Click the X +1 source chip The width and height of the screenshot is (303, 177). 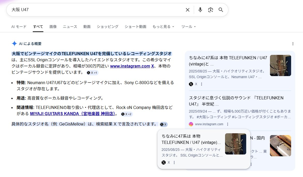tap(92, 73)
